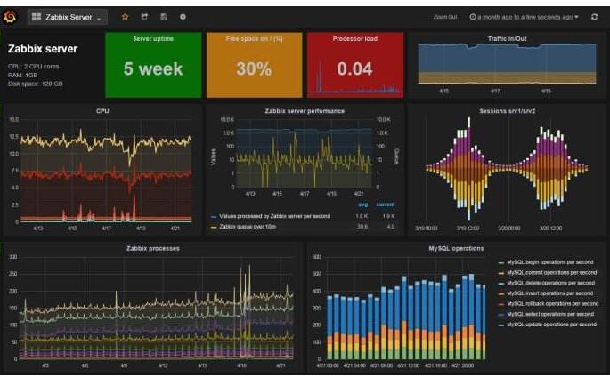Viewport: 610px width, 377px height.
Task: Click the 1.9 K current legend value
Action: (x=388, y=216)
